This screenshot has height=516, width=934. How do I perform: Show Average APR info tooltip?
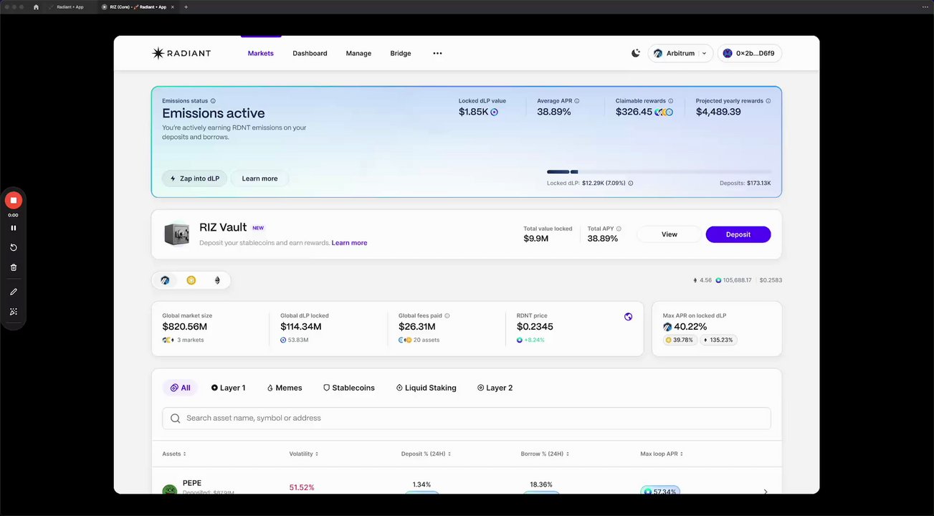577,101
